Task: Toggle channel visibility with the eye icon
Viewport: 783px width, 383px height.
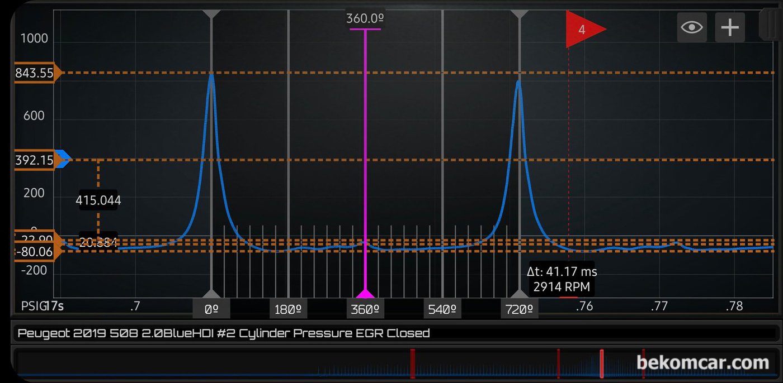Action: click(692, 27)
